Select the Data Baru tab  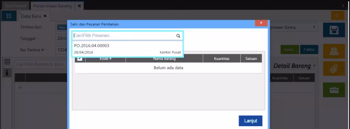pos(31,16)
